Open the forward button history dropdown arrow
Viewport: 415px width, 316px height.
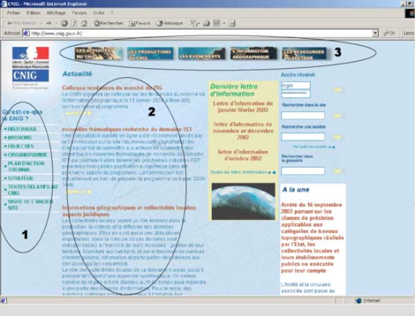[56, 23]
